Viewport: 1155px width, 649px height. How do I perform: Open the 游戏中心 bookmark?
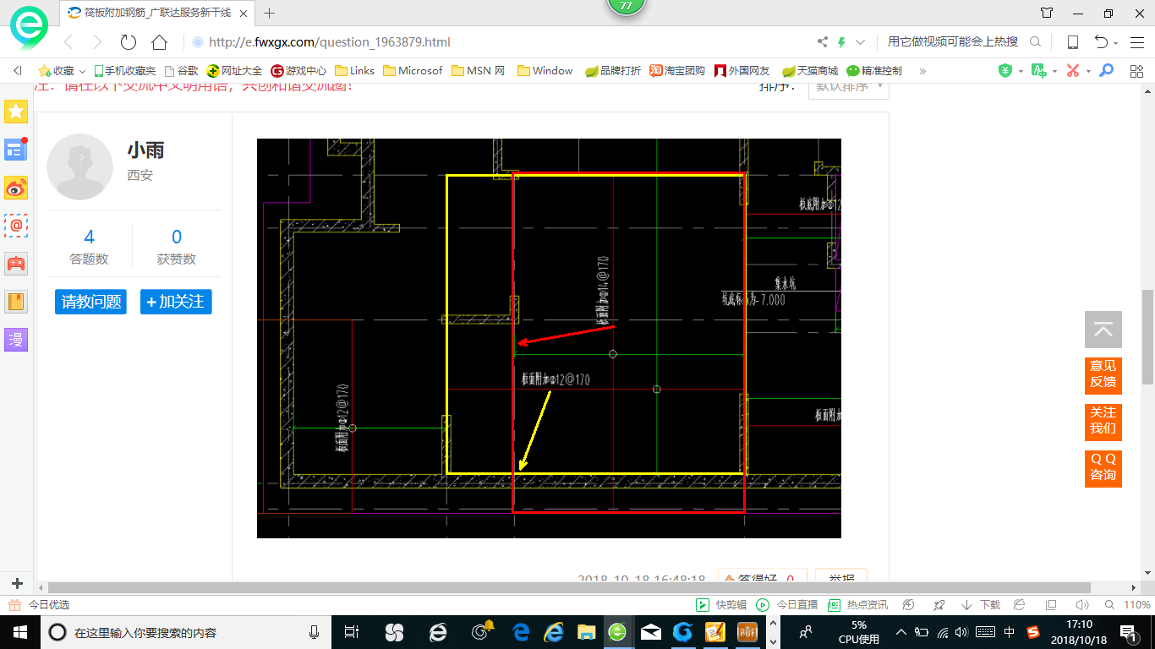[298, 71]
